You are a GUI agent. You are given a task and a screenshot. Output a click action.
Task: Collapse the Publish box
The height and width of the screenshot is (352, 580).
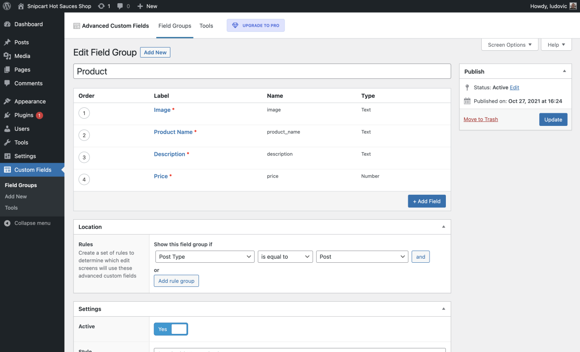pyautogui.click(x=564, y=72)
